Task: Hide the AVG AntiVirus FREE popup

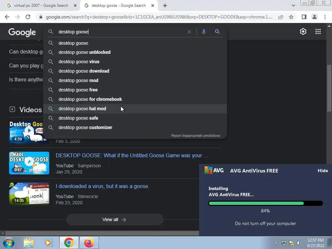Action: pyautogui.click(x=323, y=171)
